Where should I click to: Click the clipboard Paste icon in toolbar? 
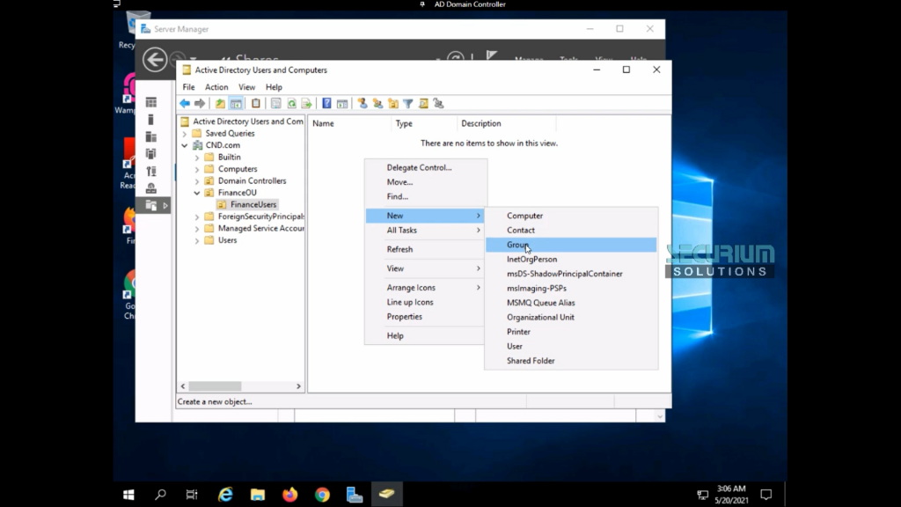pyautogui.click(x=256, y=104)
